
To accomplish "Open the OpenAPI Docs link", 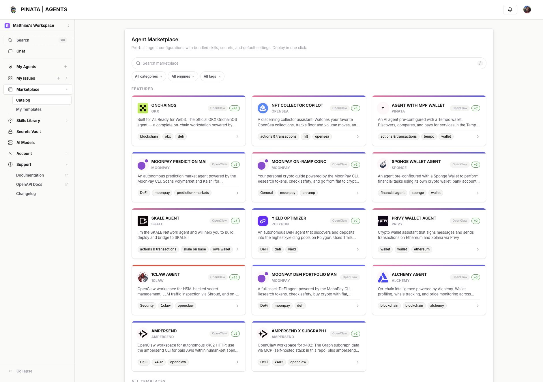I will coord(29,184).
